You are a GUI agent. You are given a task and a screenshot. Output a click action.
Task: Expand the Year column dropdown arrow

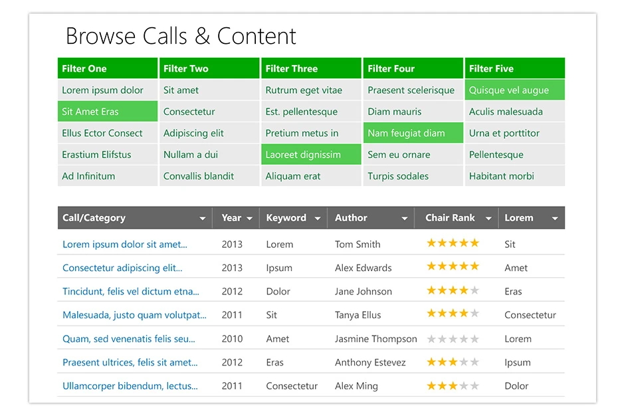tap(249, 219)
